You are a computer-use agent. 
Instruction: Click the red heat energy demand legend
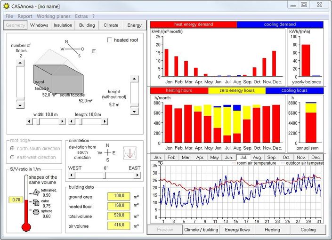click(x=194, y=24)
